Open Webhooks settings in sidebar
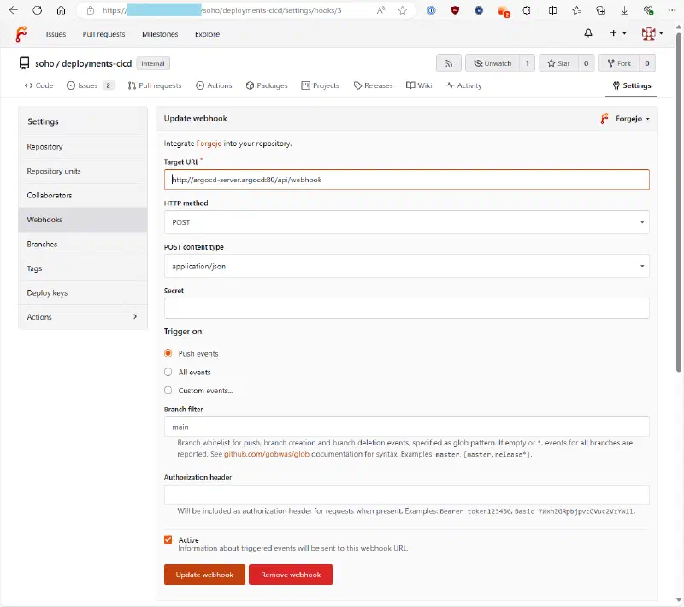Viewport: 684px width, 607px height. [x=82, y=220]
